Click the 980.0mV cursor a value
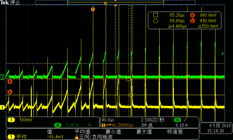233x140 pixels. point(208,15)
